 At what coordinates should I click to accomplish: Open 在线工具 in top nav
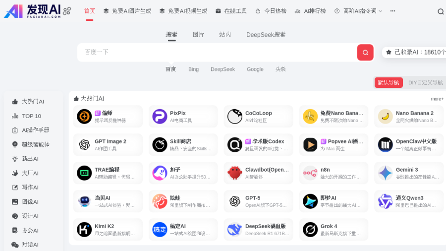(231, 11)
